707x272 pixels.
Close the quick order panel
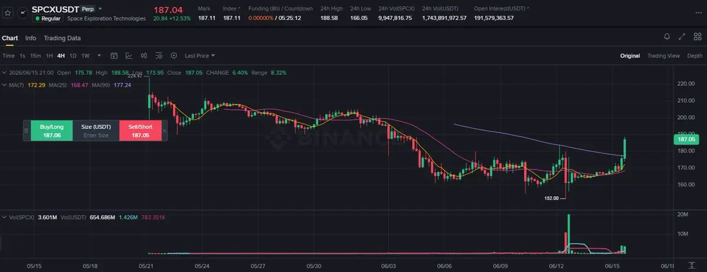[x=164, y=131]
